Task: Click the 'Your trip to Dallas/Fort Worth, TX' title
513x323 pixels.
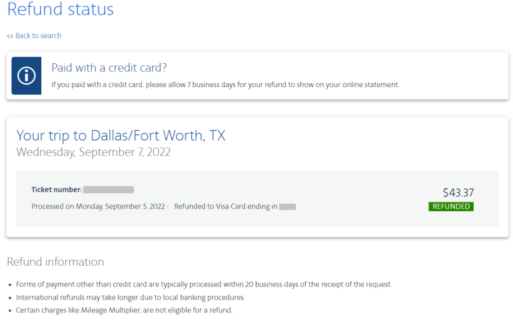Action: click(x=121, y=135)
